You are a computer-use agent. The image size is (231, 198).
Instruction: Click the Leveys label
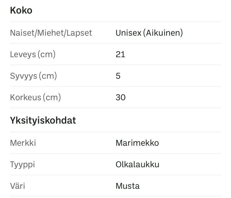click(23, 54)
